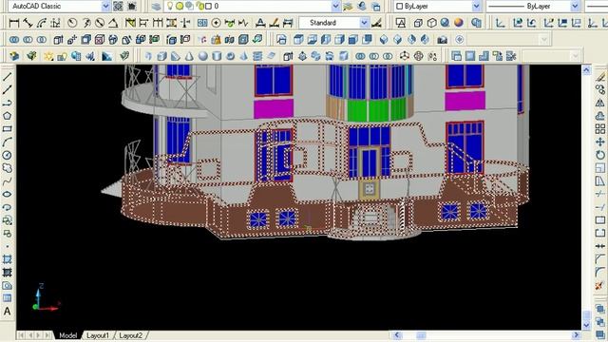
Task: Apply Conceptual visual style orange sphere
Action: click(x=459, y=23)
